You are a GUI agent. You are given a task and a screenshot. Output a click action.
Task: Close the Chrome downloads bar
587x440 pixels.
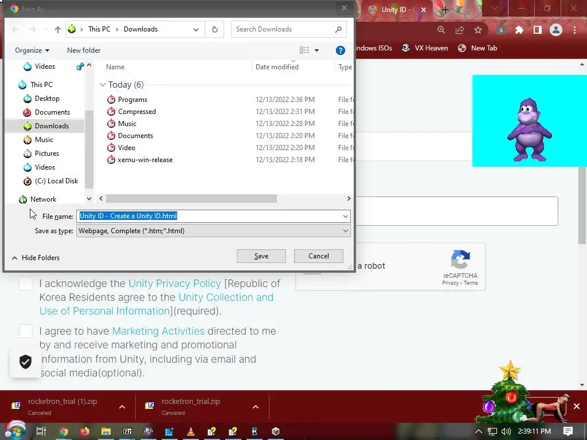click(x=577, y=406)
